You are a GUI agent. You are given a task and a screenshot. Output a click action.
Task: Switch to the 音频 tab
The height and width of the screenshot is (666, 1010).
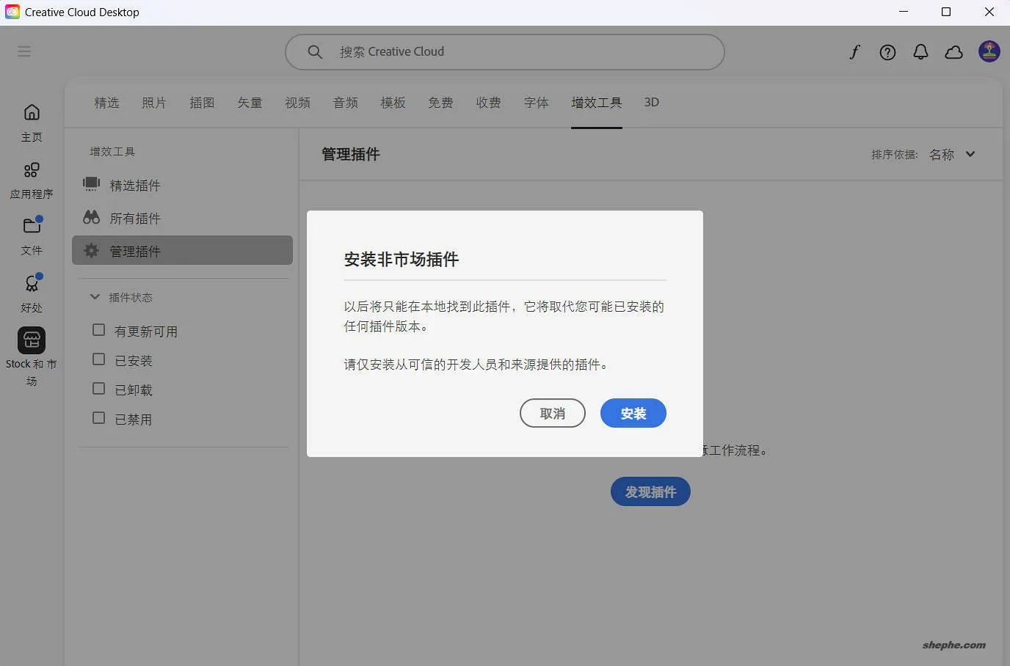click(x=345, y=103)
